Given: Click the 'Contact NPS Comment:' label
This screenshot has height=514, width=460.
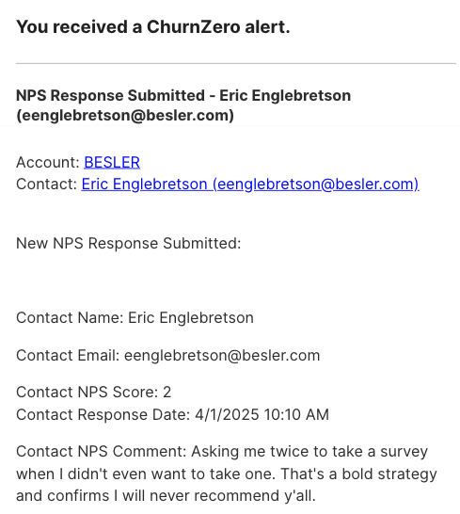Looking at the screenshot, I should click(102, 451).
